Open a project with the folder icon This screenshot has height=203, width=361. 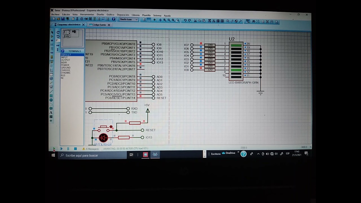pos(58,19)
